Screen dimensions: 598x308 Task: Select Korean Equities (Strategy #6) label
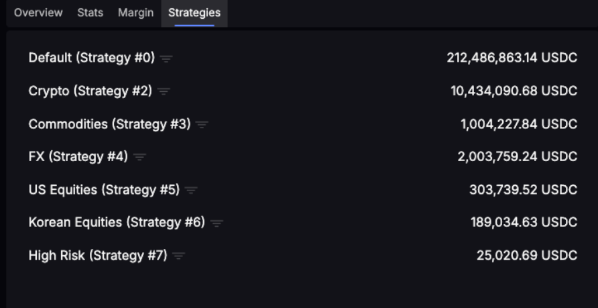click(117, 222)
